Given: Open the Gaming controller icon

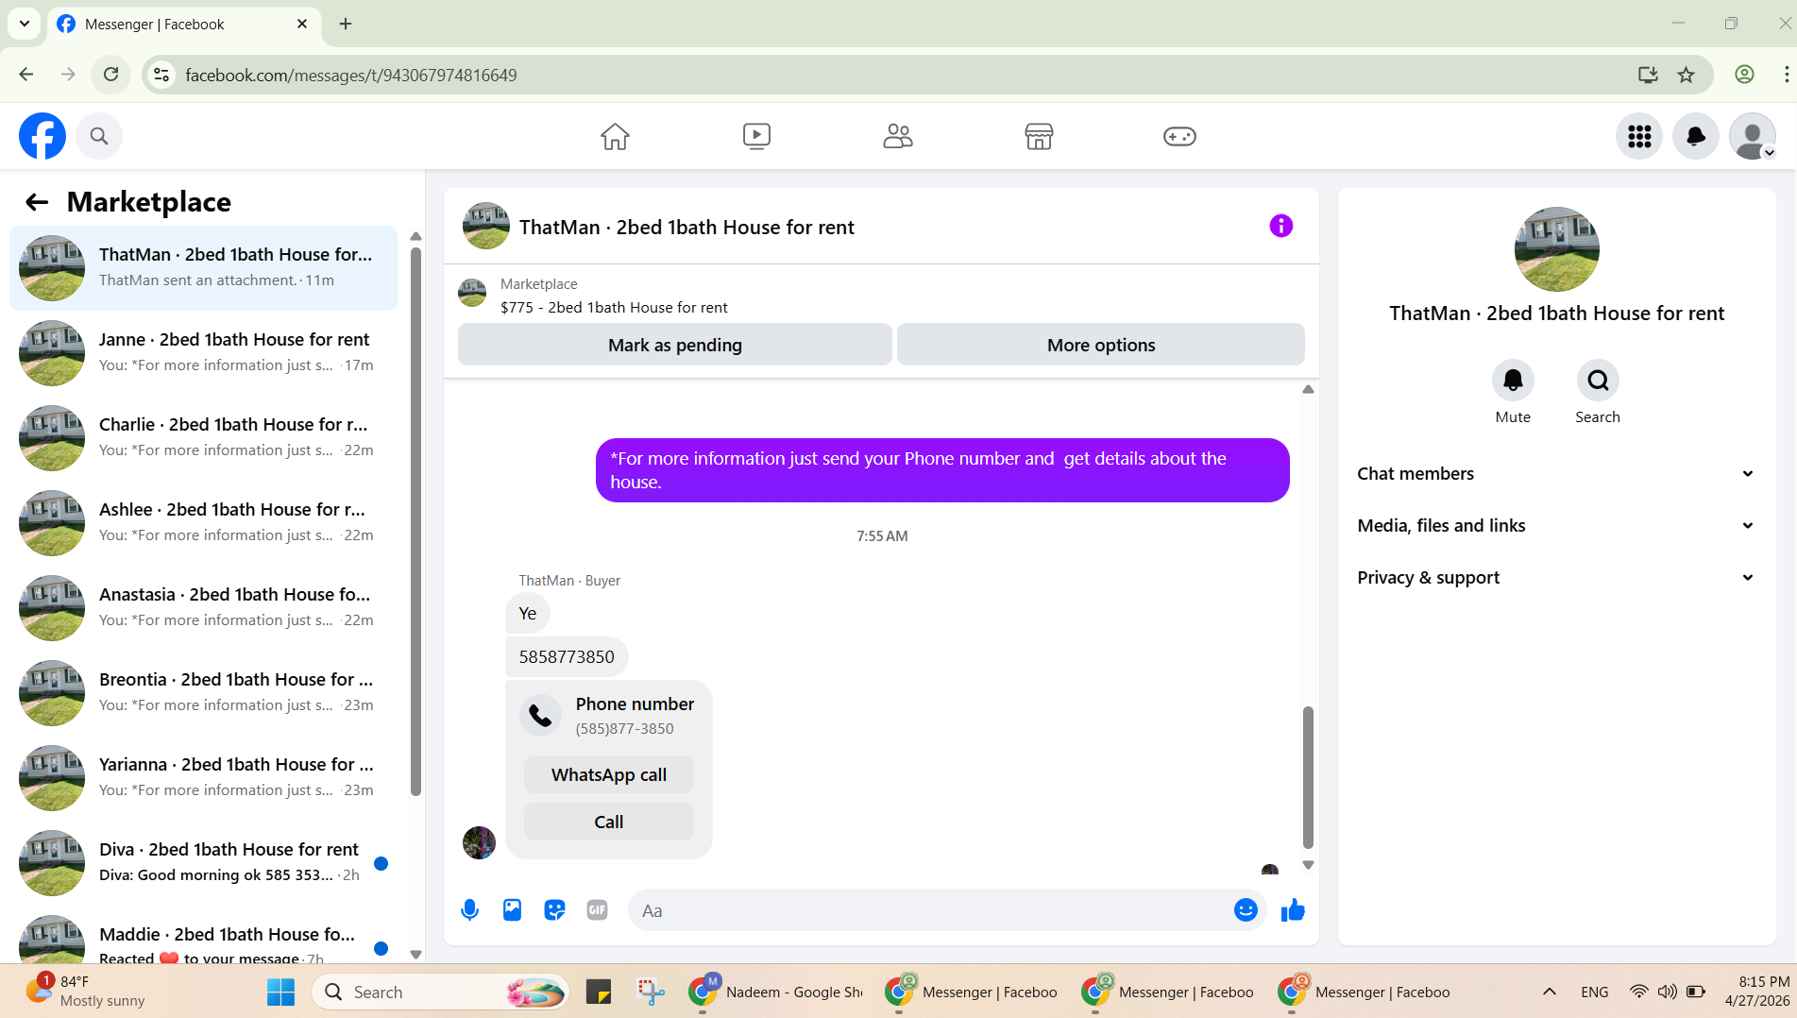Looking at the screenshot, I should 1179,136.
